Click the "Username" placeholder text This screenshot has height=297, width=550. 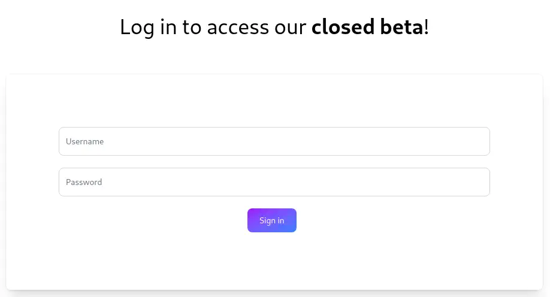84,142
